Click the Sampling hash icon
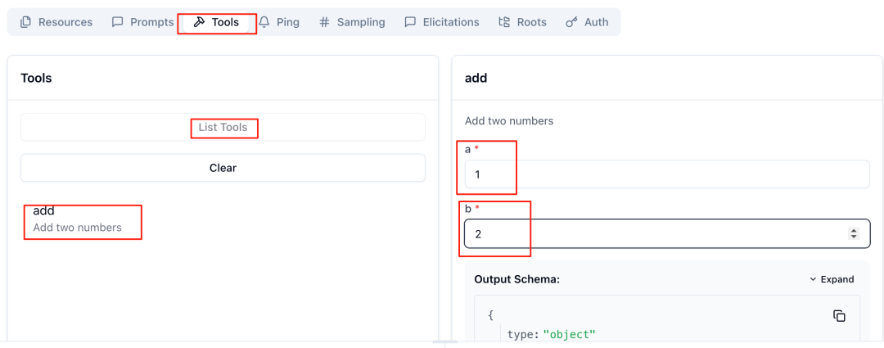 [x=325, y=22]
